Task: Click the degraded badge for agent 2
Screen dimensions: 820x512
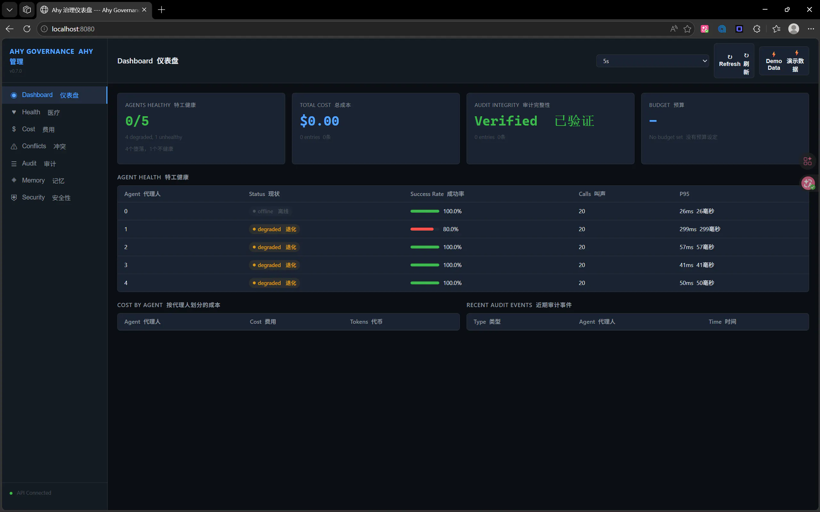Action: coord(274,247)
